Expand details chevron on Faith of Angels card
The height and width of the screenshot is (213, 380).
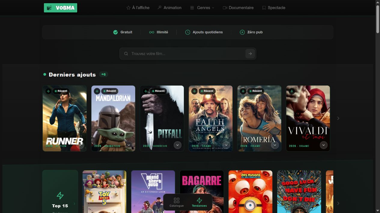[x=226, y=145]
